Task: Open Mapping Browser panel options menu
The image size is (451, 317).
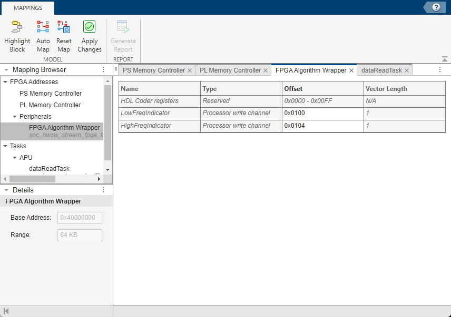Action: [103, 70]
